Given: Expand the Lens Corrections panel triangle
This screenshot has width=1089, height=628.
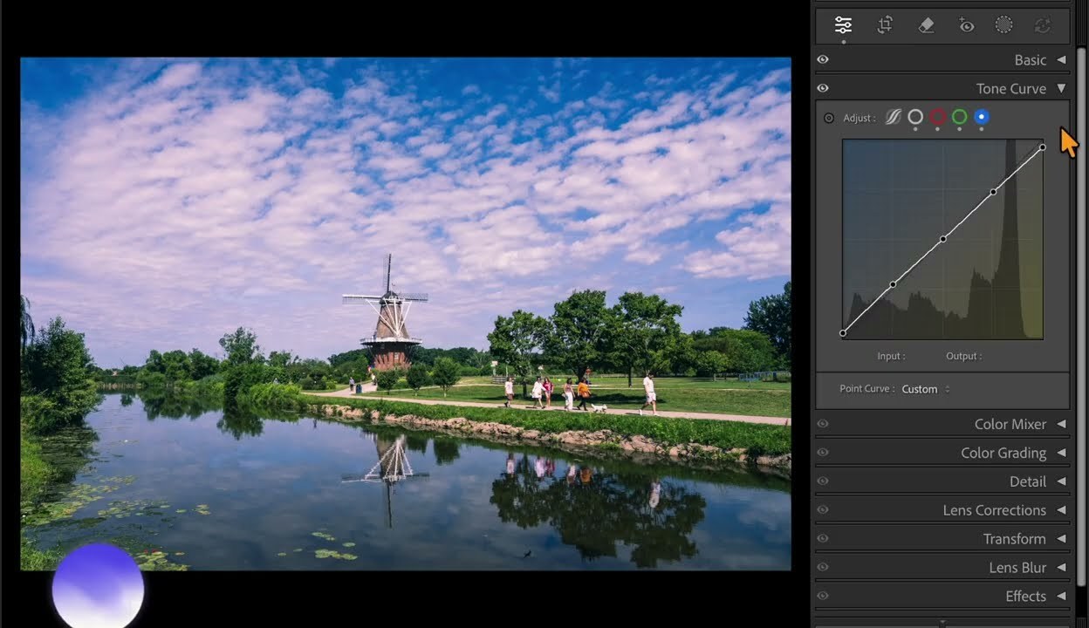Looking at the screenshot, I should coord(1062,510).
